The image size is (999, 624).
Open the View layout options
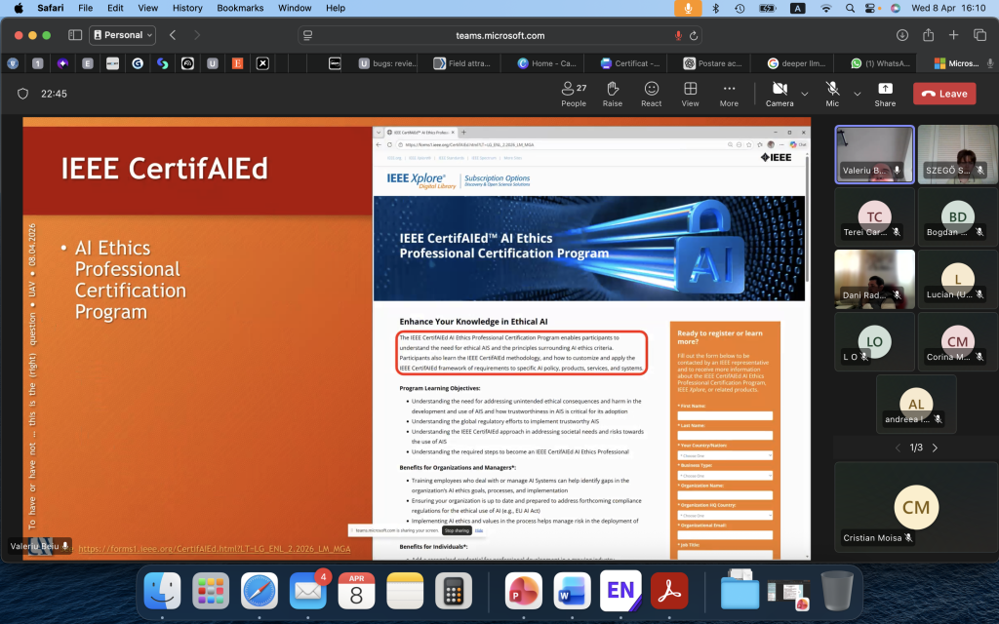(x=690, y=94)
